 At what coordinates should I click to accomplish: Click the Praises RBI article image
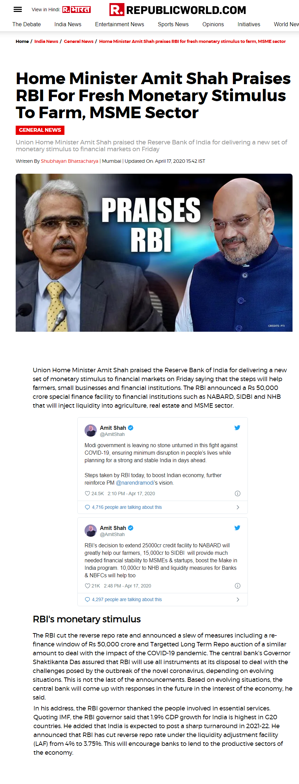click(154, 253)
